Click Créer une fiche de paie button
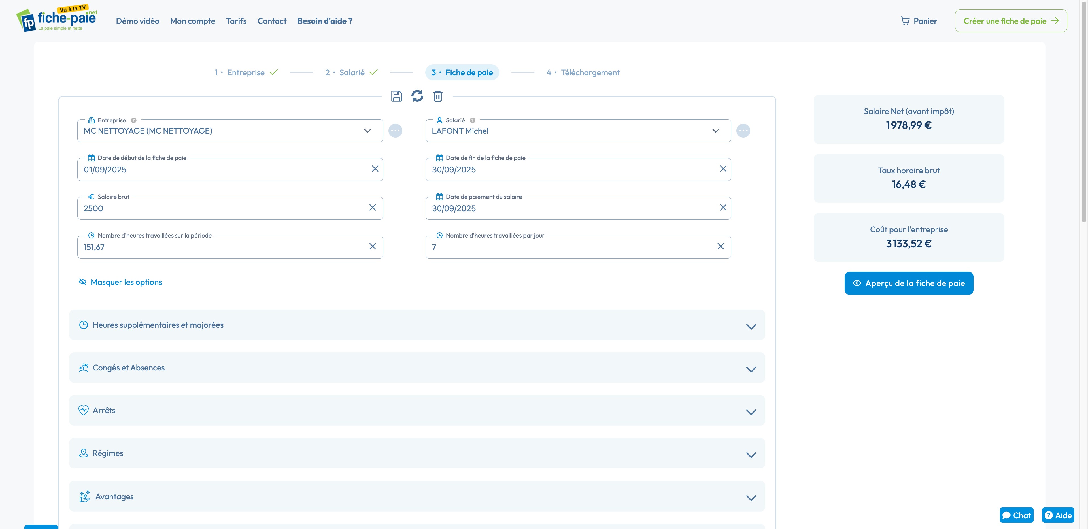The width and height of the screenshot is (1088, 529). coord(1010,21)
